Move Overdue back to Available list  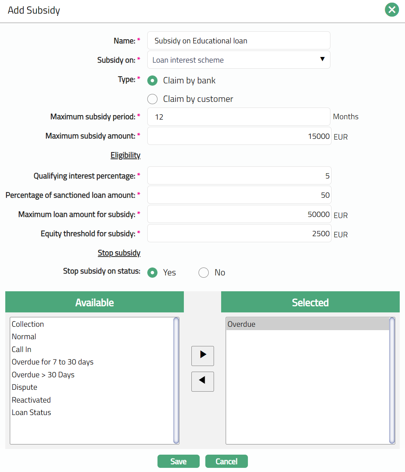tap(202, 381)
